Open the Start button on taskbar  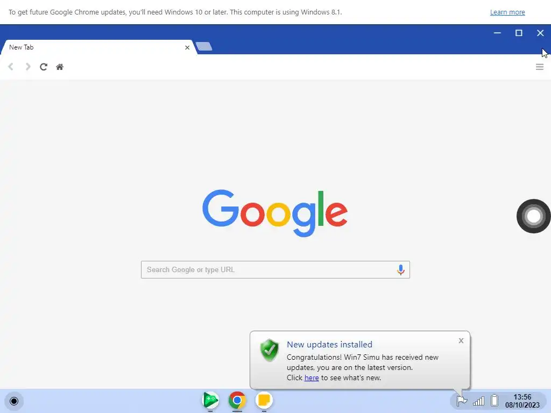(x=14, y=401)
